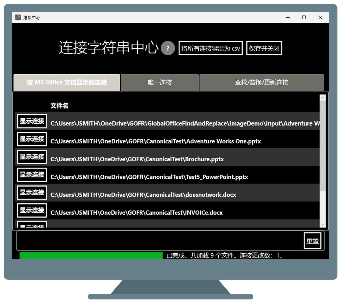Minimize the 连接中心 window
This screenshot has height=303, width=341.
pyautogui.click(x=288, y=17)
